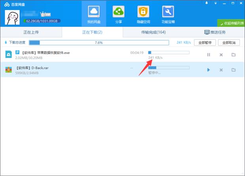This screenshot has width=245, height=176.
Task: Switch to the 正在上传 tab
Action: (31, 32)
